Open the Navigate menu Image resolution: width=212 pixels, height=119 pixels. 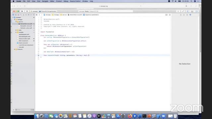[45, 1]
